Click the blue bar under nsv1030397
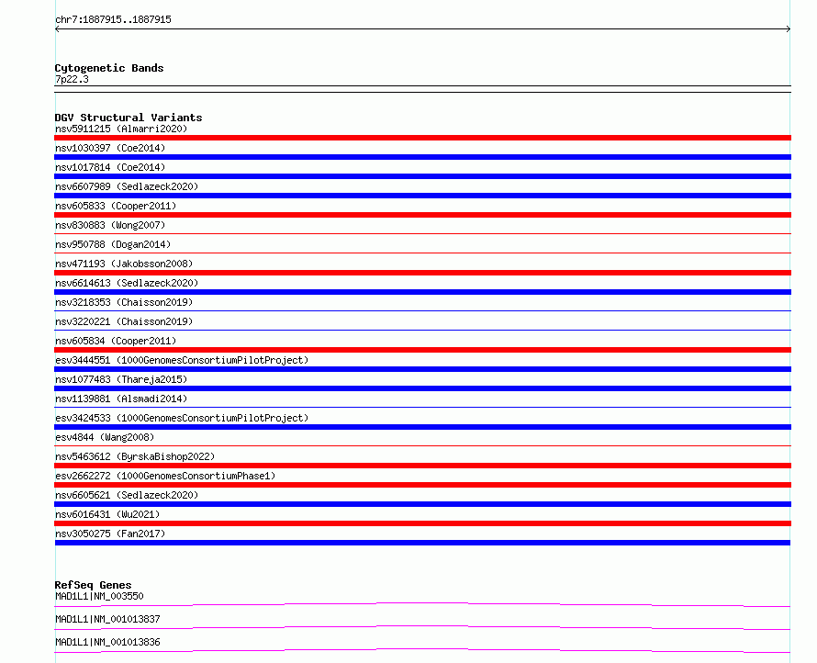817x663 pixels. [422, 157]
